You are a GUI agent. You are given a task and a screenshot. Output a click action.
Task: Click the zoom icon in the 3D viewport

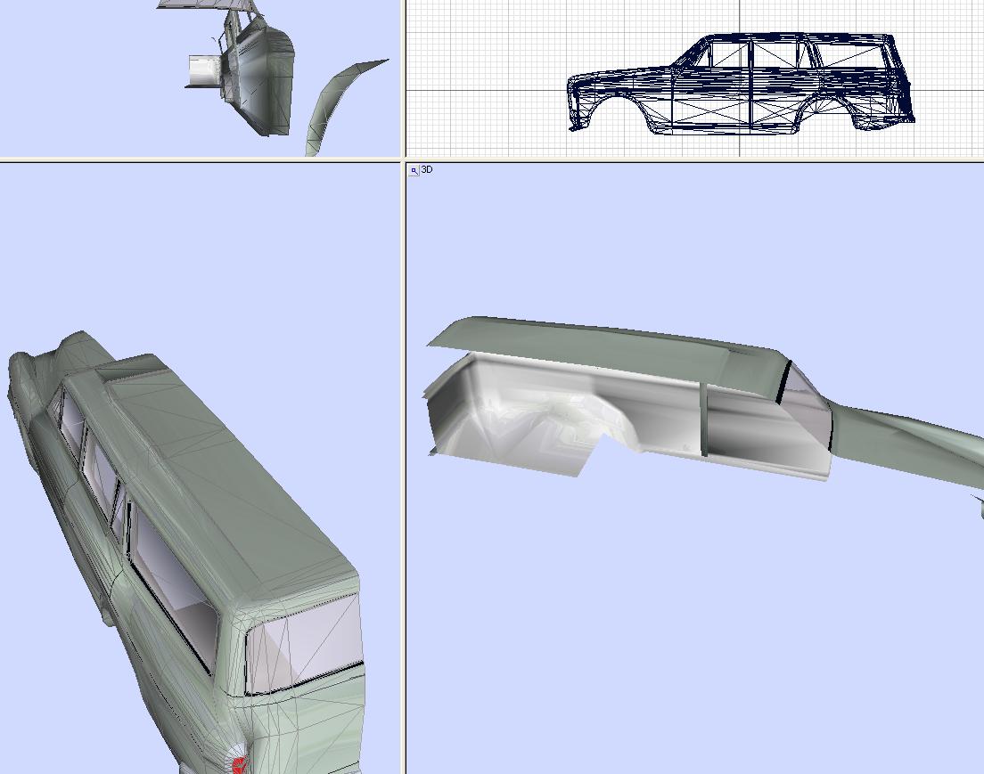pyautogui.click(x=414, y=170)
